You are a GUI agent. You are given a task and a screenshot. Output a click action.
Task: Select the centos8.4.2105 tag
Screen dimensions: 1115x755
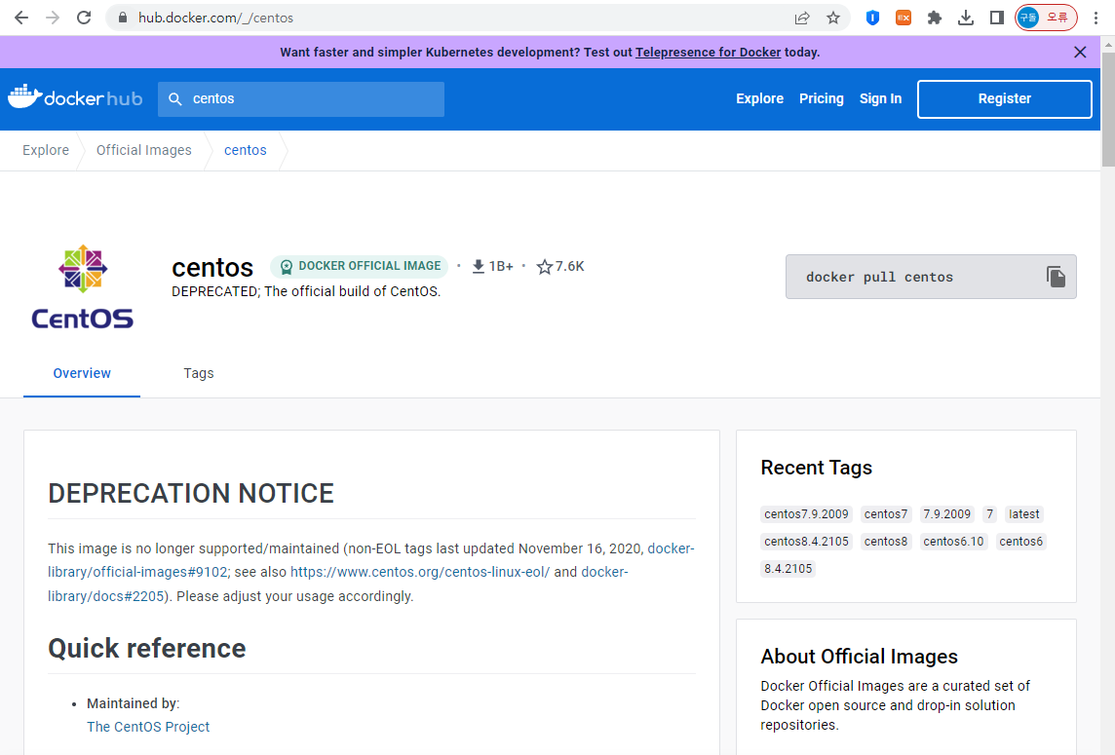point(806,541)
